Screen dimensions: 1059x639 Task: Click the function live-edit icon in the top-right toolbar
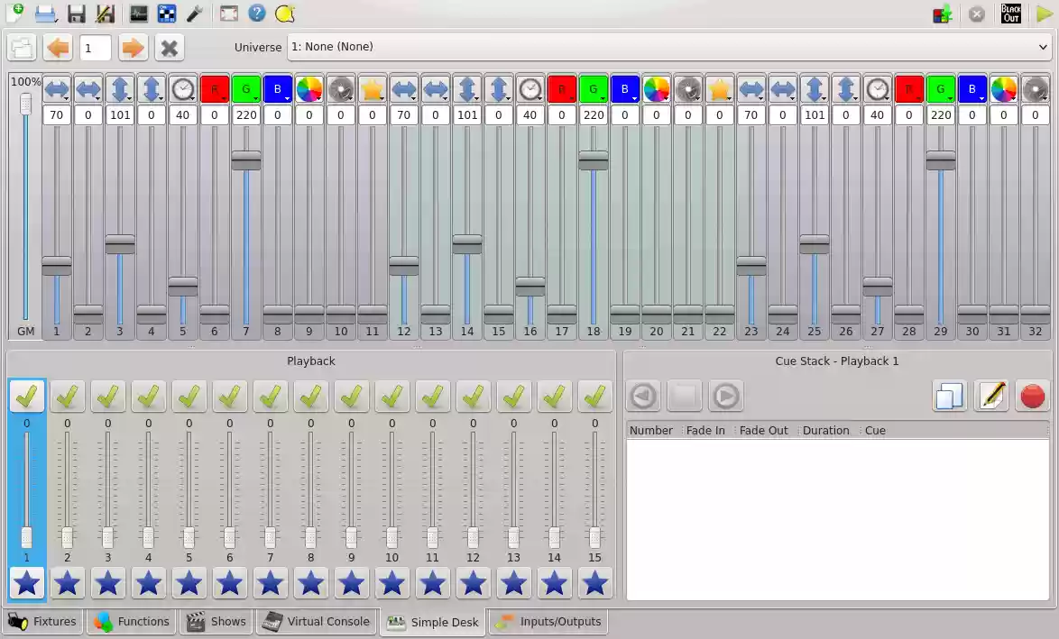[942, 14]
